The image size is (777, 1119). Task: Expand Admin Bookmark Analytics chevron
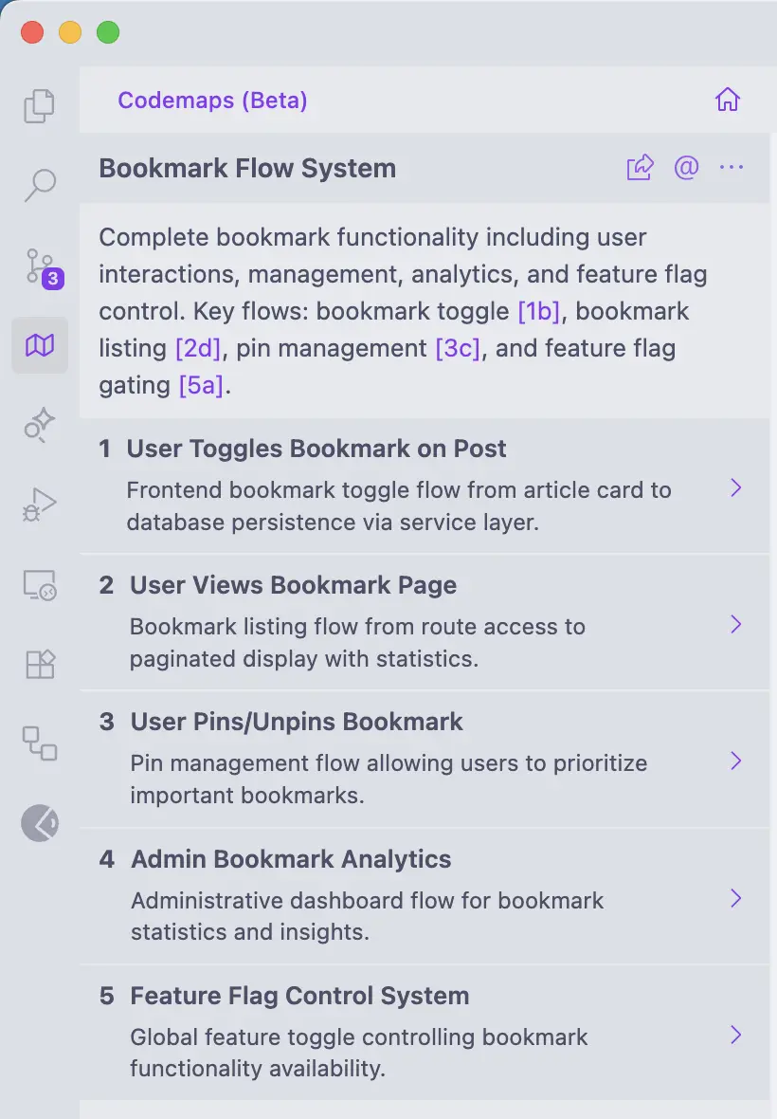(735, 898)
